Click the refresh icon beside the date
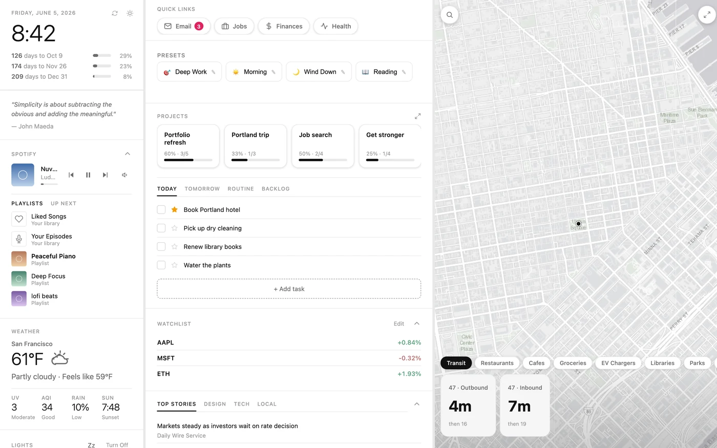The image size is (717, 448). tap(115, 13)
